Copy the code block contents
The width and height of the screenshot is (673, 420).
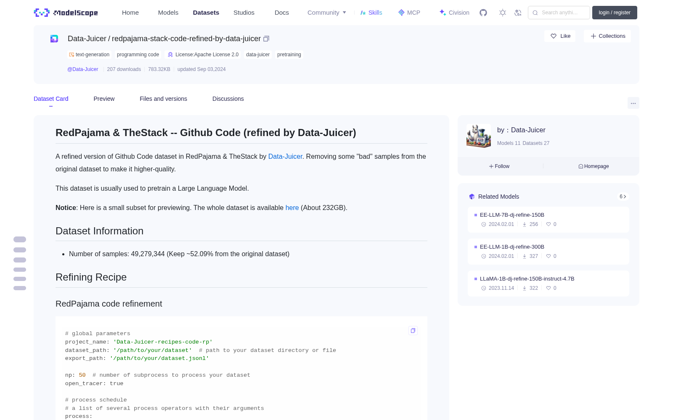click(413, 331)
